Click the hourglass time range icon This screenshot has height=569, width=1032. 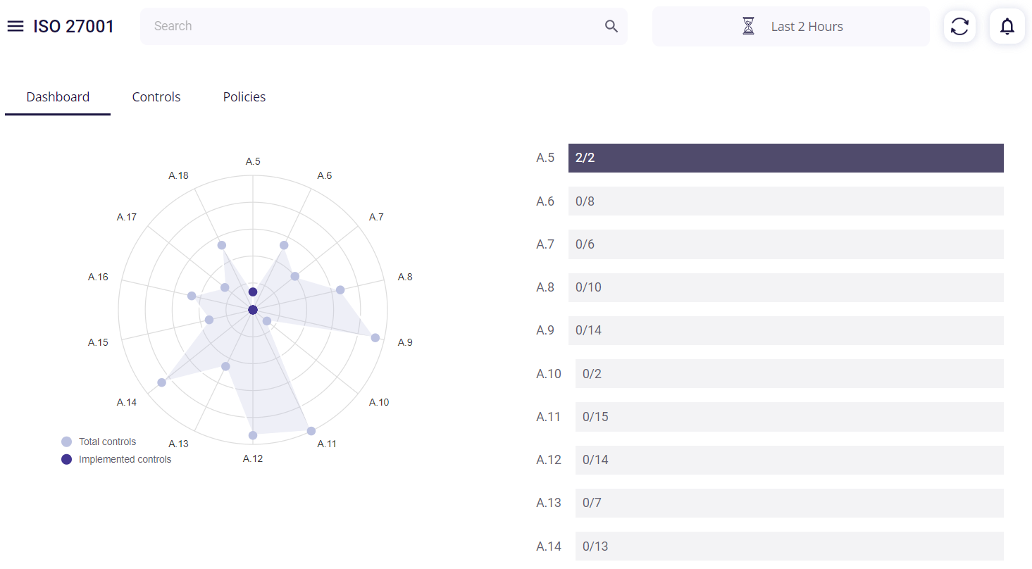coord(748,27)
